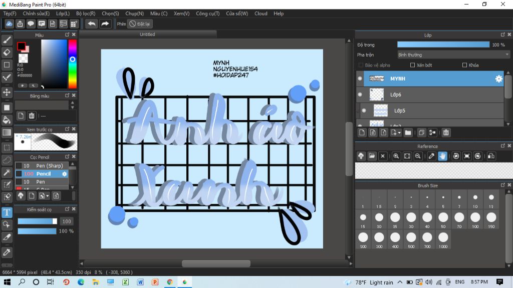Click the cloud save icon in toolbar
The height and width of the screenshot is (288, 513).
9,24
